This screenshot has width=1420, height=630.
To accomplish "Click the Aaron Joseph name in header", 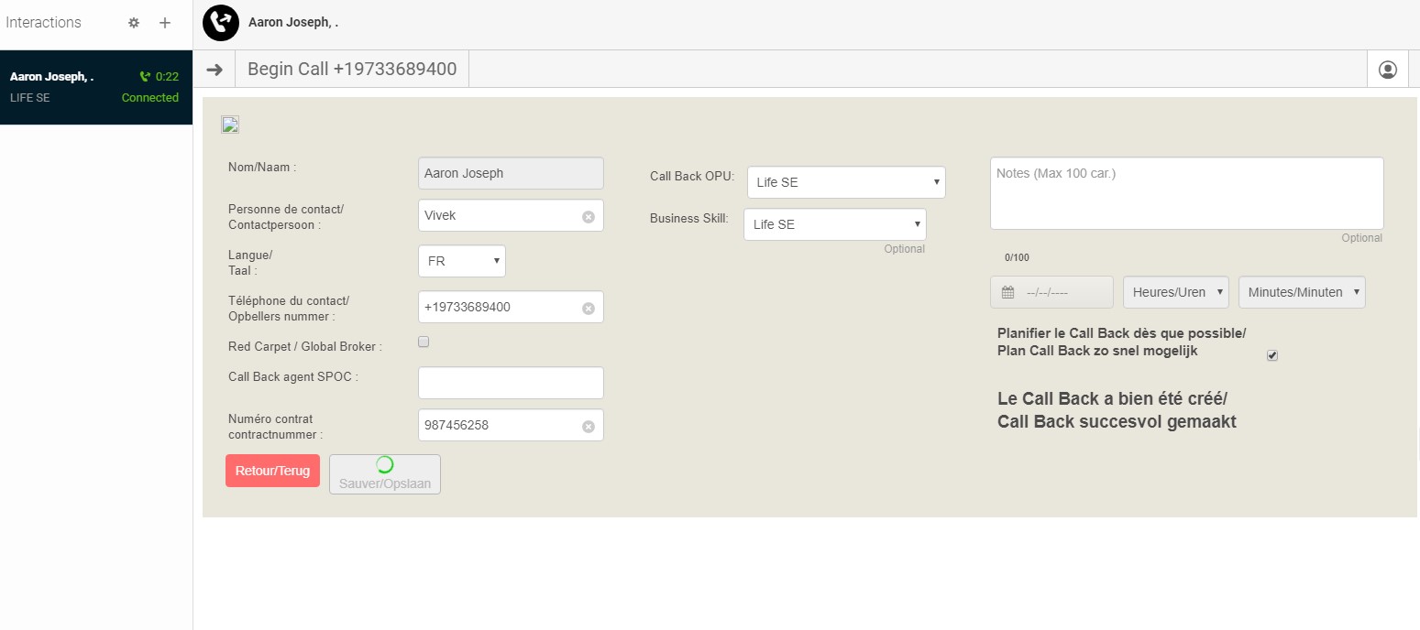I will [293, 22].
